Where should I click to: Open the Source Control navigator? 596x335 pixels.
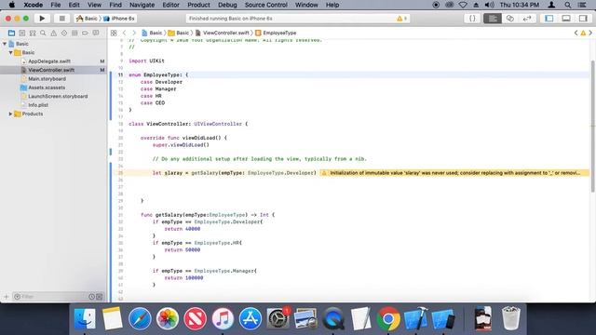22,33
